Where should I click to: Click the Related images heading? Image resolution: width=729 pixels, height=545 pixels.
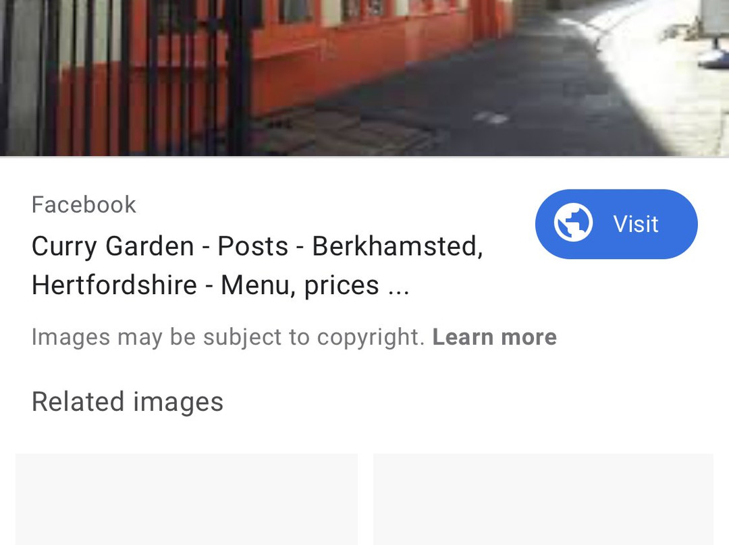point(128,402)
